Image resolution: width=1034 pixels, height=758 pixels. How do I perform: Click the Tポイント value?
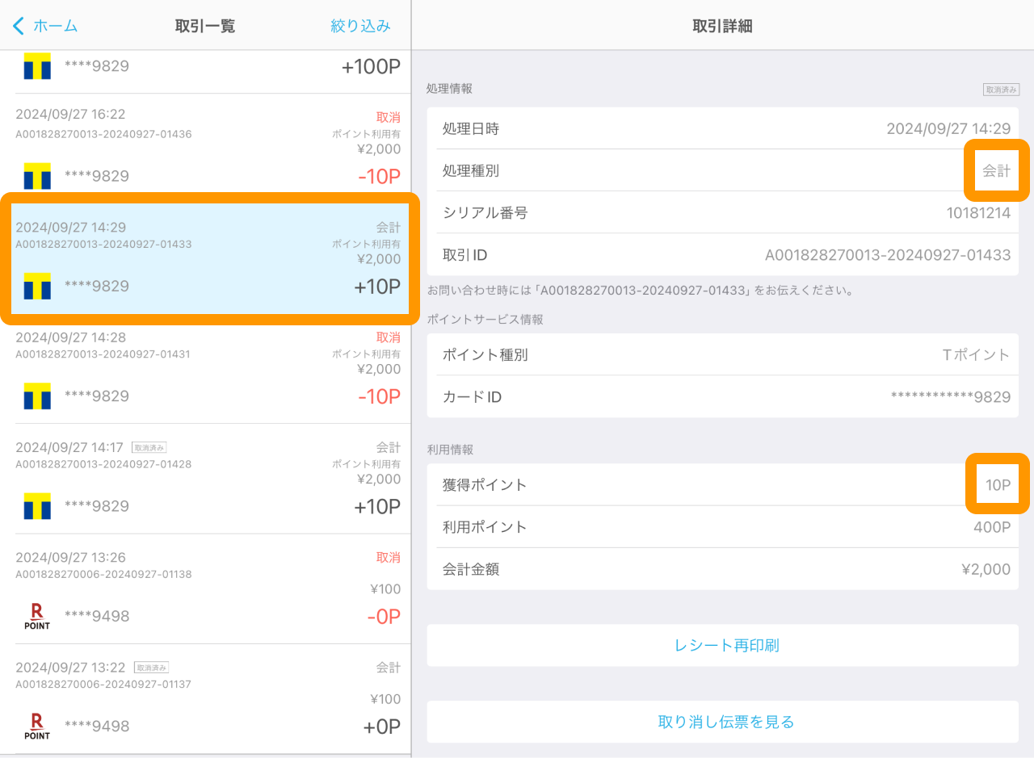click(976, 355)
